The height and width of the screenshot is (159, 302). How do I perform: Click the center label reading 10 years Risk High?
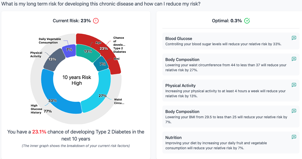[77, 80]
